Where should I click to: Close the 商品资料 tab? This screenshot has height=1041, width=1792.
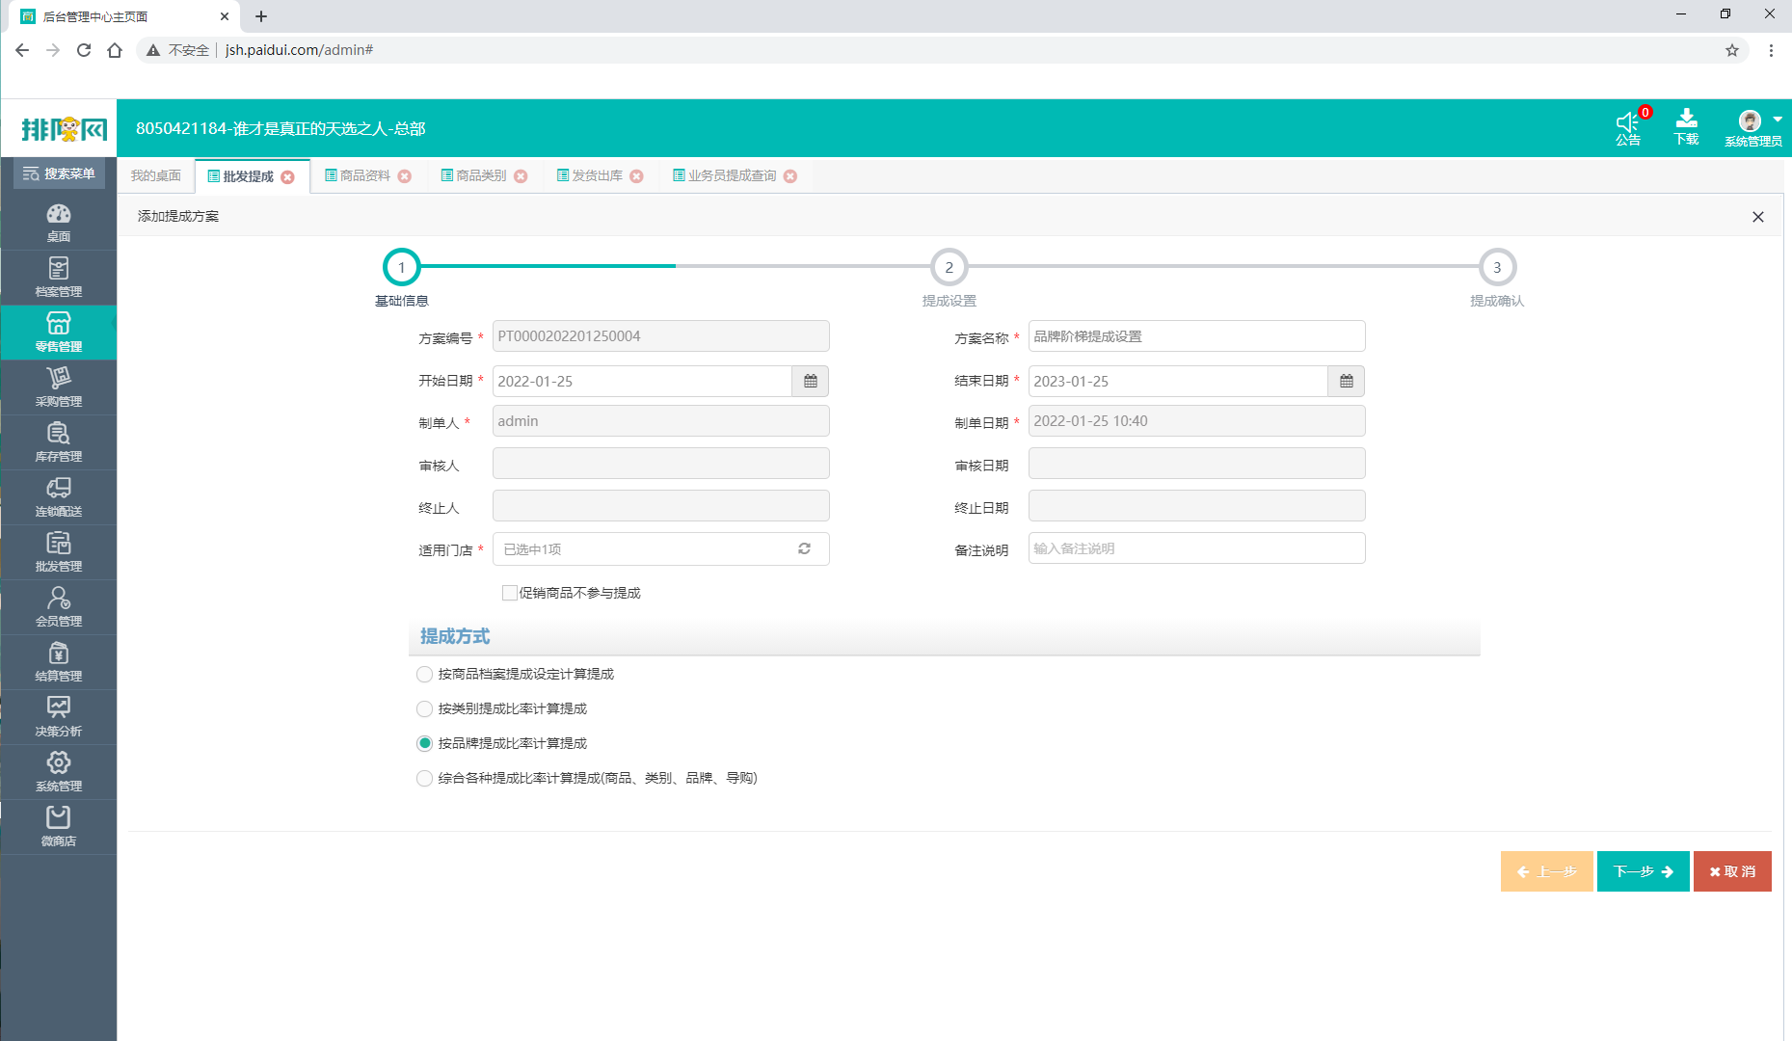(x=405, y=176)
